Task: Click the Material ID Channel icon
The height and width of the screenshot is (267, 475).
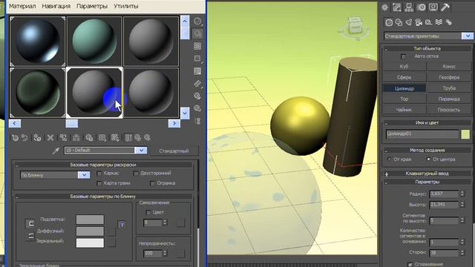Action: coord(102,138)
